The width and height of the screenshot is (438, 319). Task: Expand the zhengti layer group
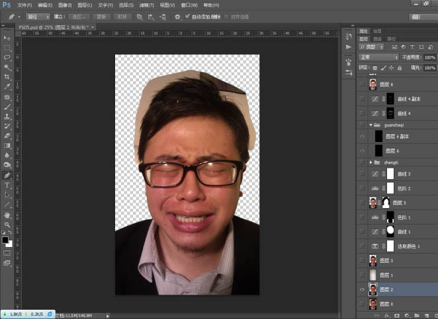coord(371,162)
